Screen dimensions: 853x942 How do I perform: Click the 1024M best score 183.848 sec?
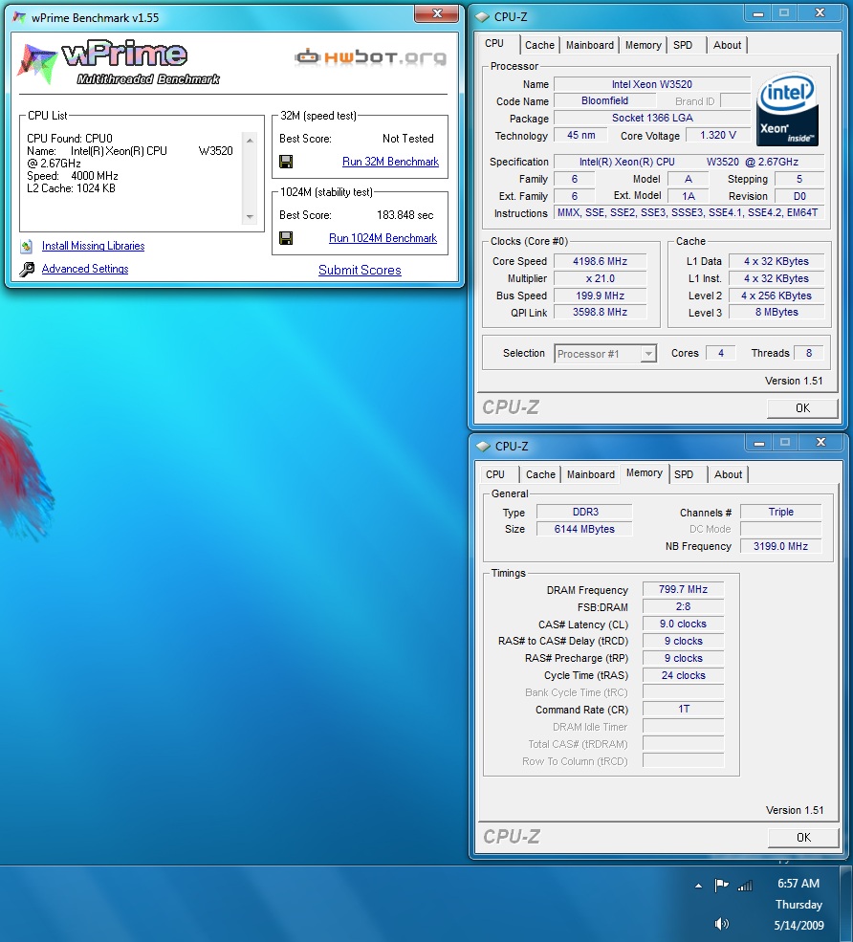coord(405,215)
